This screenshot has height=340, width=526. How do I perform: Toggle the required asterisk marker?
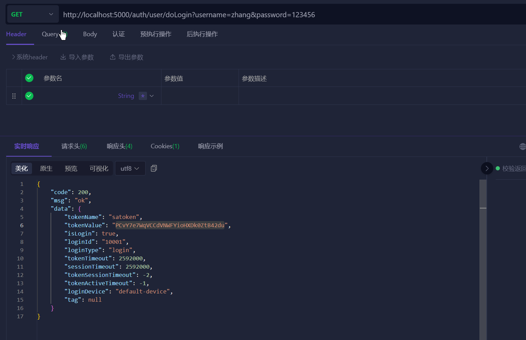pyautogui.click(x=143, y=96)
